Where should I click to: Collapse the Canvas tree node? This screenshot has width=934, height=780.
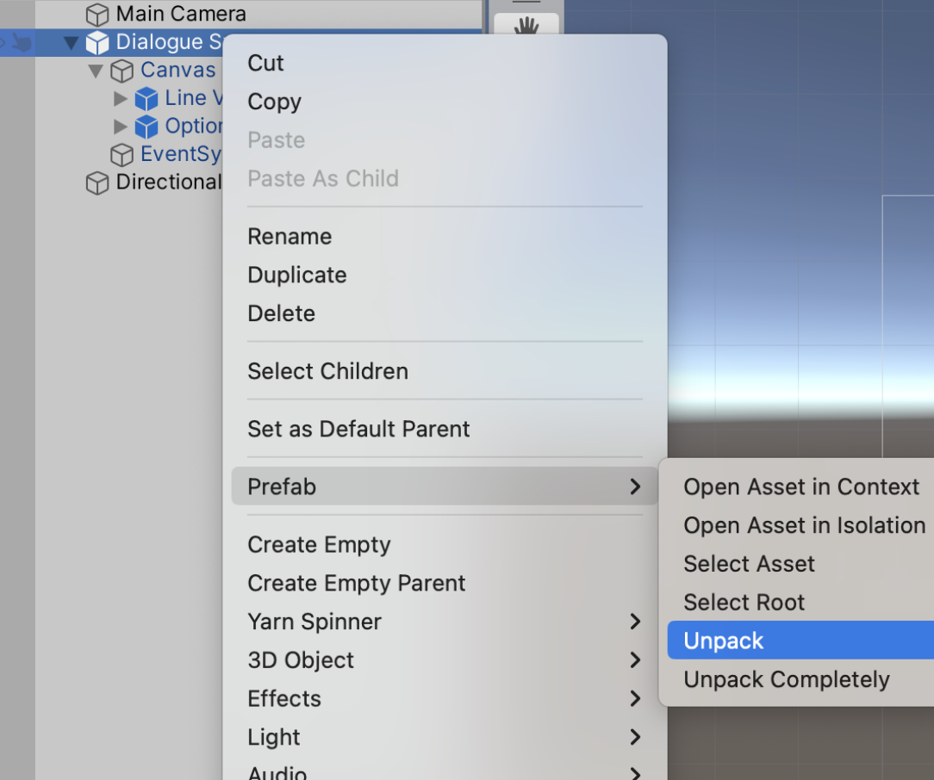[x=96, y=71]
